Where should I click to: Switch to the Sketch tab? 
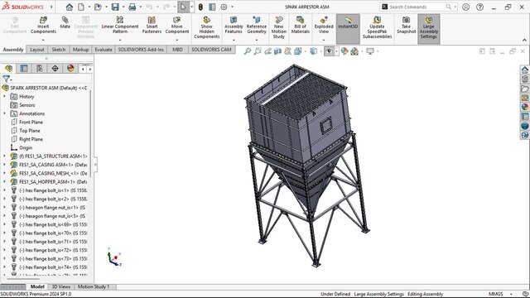(x=59, y=50)
